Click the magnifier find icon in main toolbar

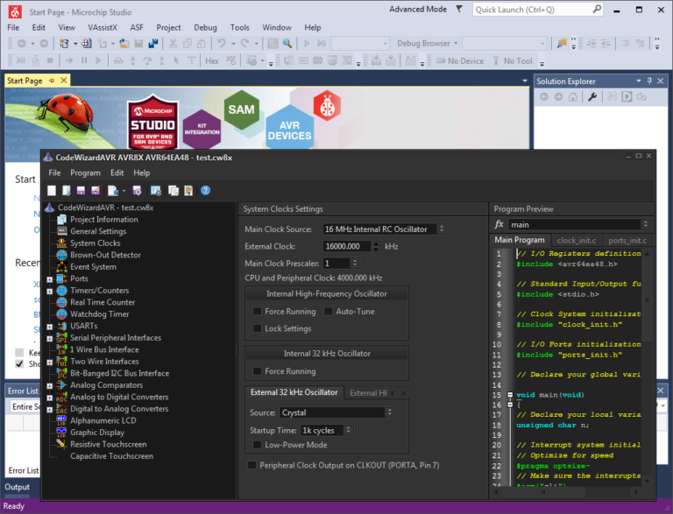[287, 43]
